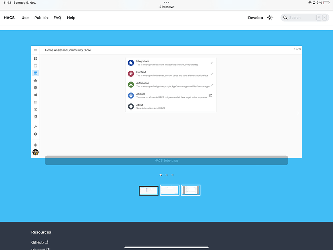Open the Use menu item
The width and height of the screenshot is (333, 250).
(25, 18)
